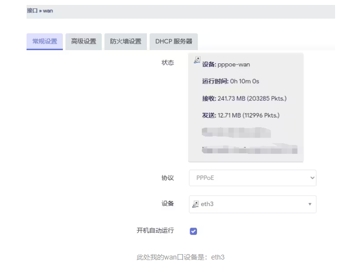Image resolution: width=340 pixels, height=263 pixels.
Task: Click the 运行时间 uptime line
Action: (230, 81)
